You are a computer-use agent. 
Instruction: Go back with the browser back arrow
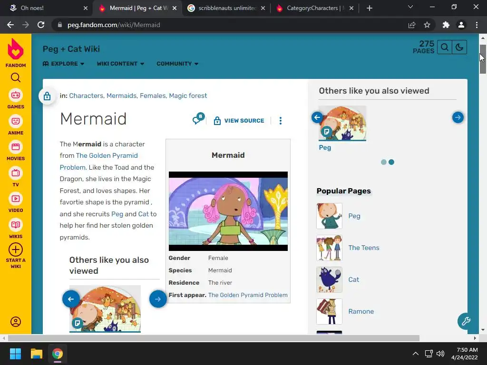[10, 25]
